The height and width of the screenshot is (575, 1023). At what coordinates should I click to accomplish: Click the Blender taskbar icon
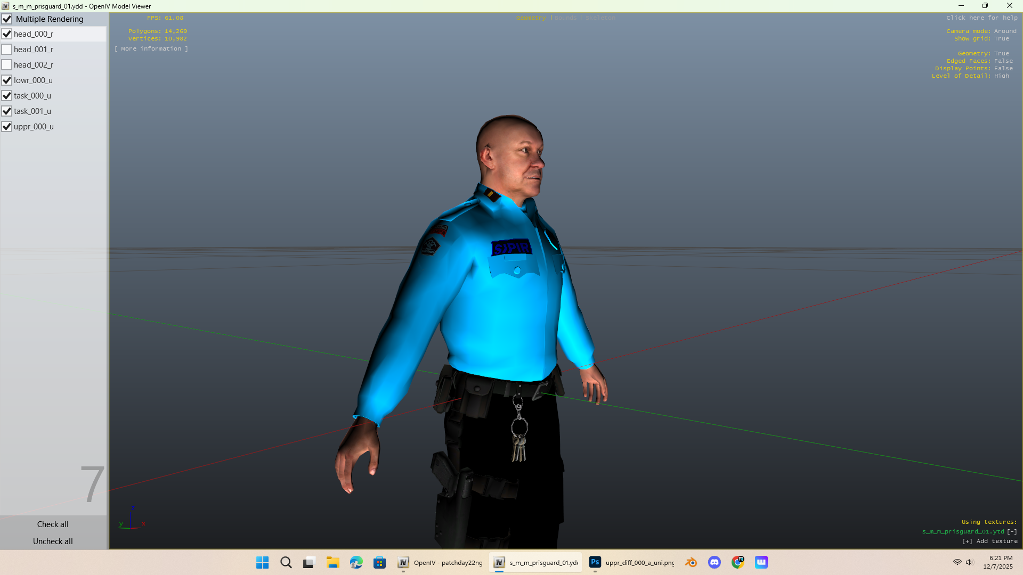coord(691,562)
